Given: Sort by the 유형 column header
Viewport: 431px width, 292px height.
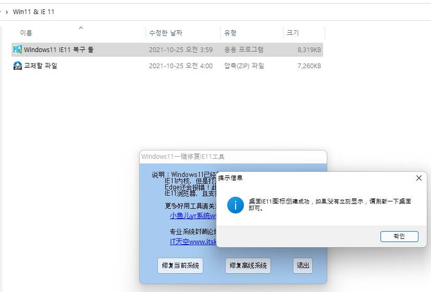Looking at the screenshot, I should 230,33.
